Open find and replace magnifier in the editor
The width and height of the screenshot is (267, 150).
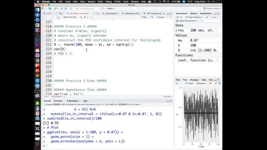(x=81, y=17)
